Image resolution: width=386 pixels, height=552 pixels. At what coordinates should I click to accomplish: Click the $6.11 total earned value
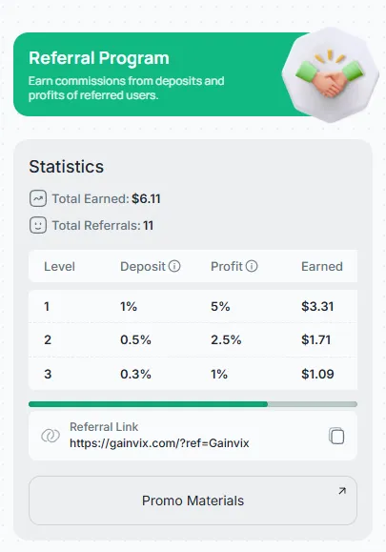[x=146, y=198]
